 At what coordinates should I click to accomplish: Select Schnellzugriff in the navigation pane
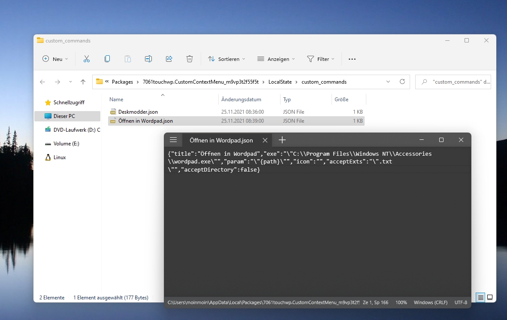click(x=69, y=103)
